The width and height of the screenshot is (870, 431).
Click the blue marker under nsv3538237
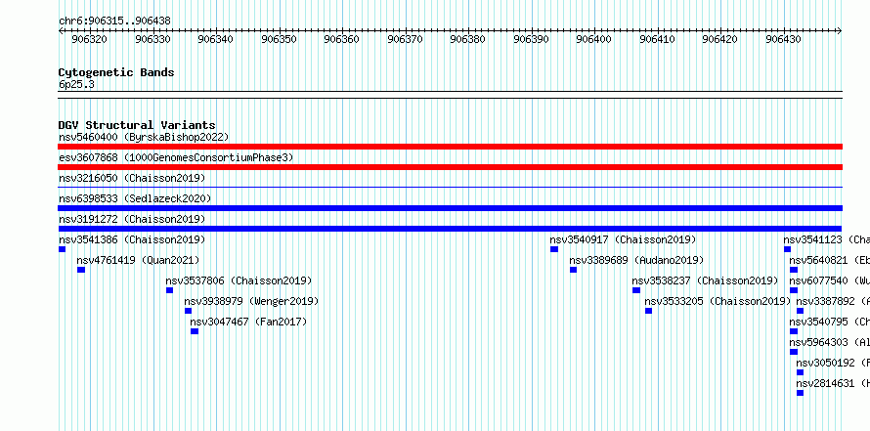pos(635,290)
